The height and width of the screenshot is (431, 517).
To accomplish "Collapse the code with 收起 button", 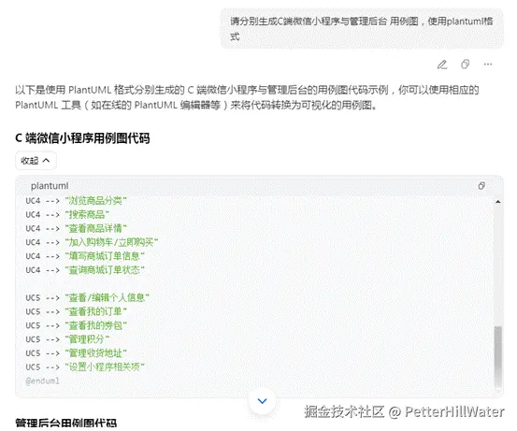I will (x=36, y=161).
